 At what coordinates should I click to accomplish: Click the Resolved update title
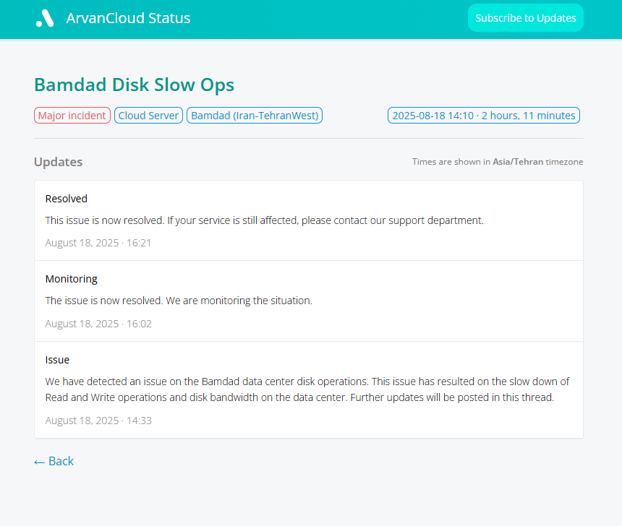click(x=67, y=199)
